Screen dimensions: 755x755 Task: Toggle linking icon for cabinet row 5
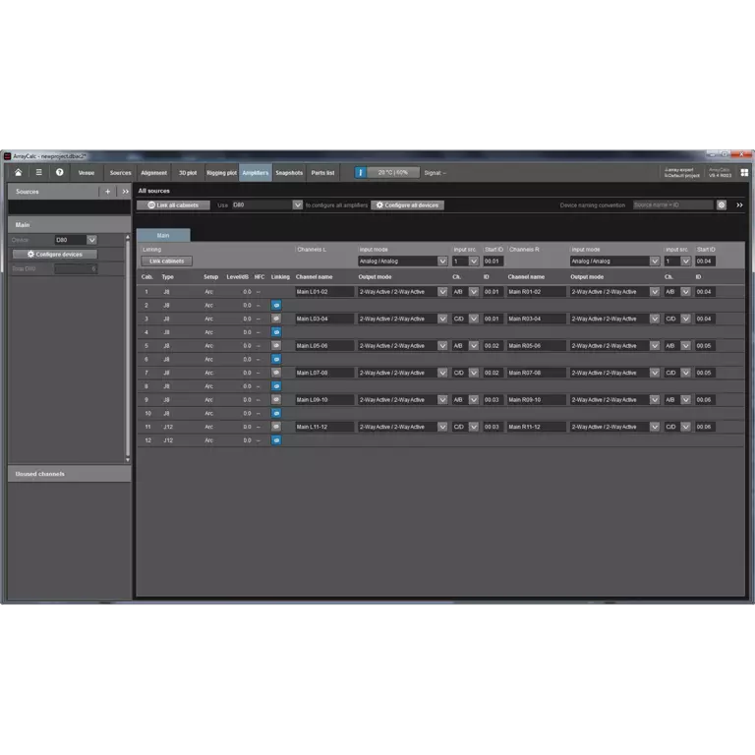tap(276, 346)
